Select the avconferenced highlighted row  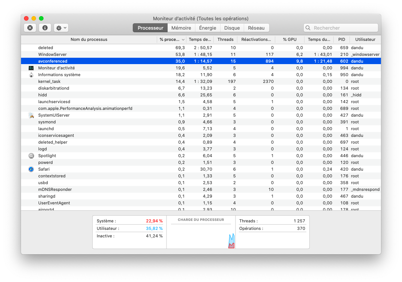tap(201, 61)
